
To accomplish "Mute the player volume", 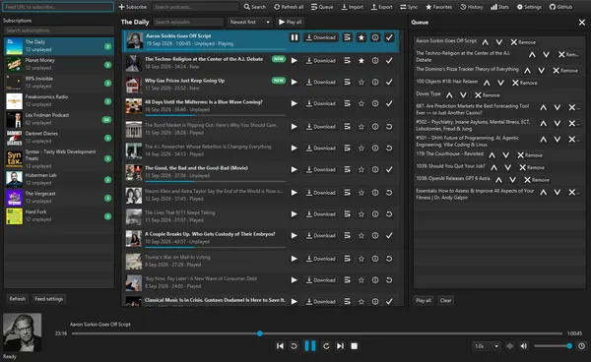I will [524, 346].
